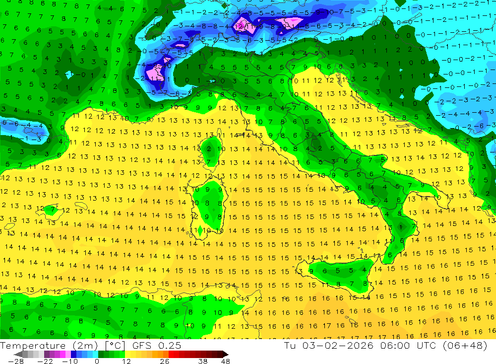Click the GFS 0.25 model label

click(x=157, y=346)
